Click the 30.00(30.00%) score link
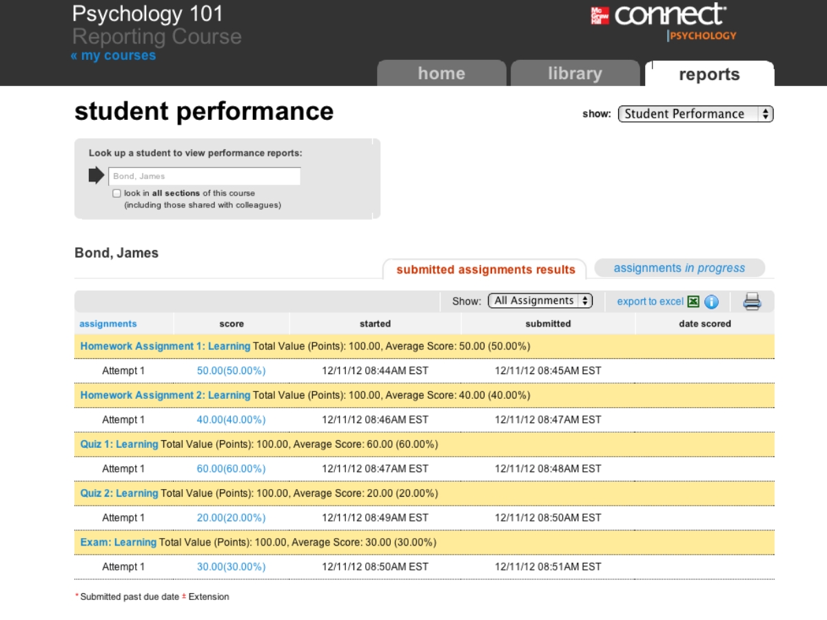 click(x=231, y=566)
